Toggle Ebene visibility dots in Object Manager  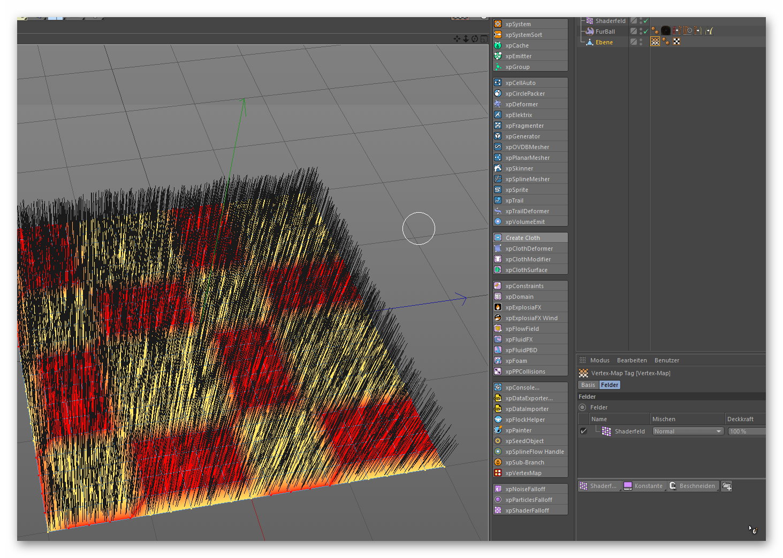641,42
